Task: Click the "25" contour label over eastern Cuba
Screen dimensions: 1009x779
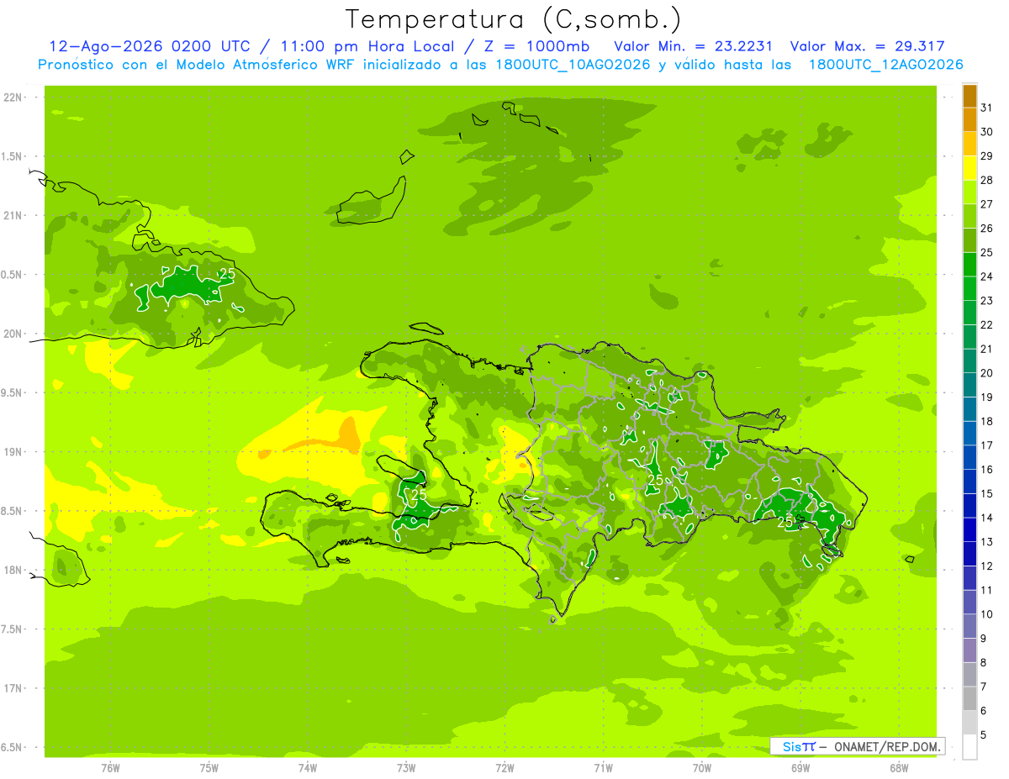Action: 227,274
